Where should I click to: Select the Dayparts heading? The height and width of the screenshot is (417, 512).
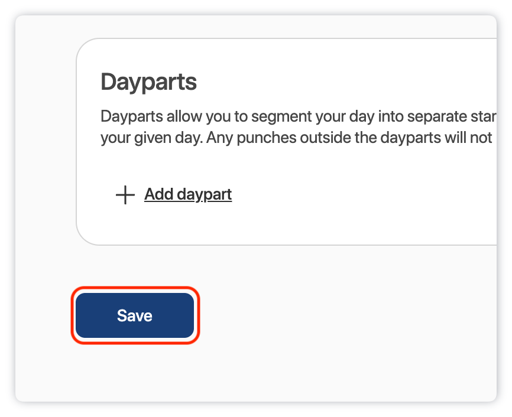(148, 82)
